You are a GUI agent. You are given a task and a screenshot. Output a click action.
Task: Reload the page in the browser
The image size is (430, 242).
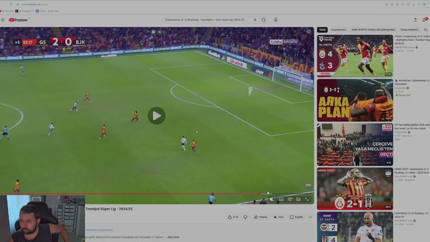click(x=11, y=4)
